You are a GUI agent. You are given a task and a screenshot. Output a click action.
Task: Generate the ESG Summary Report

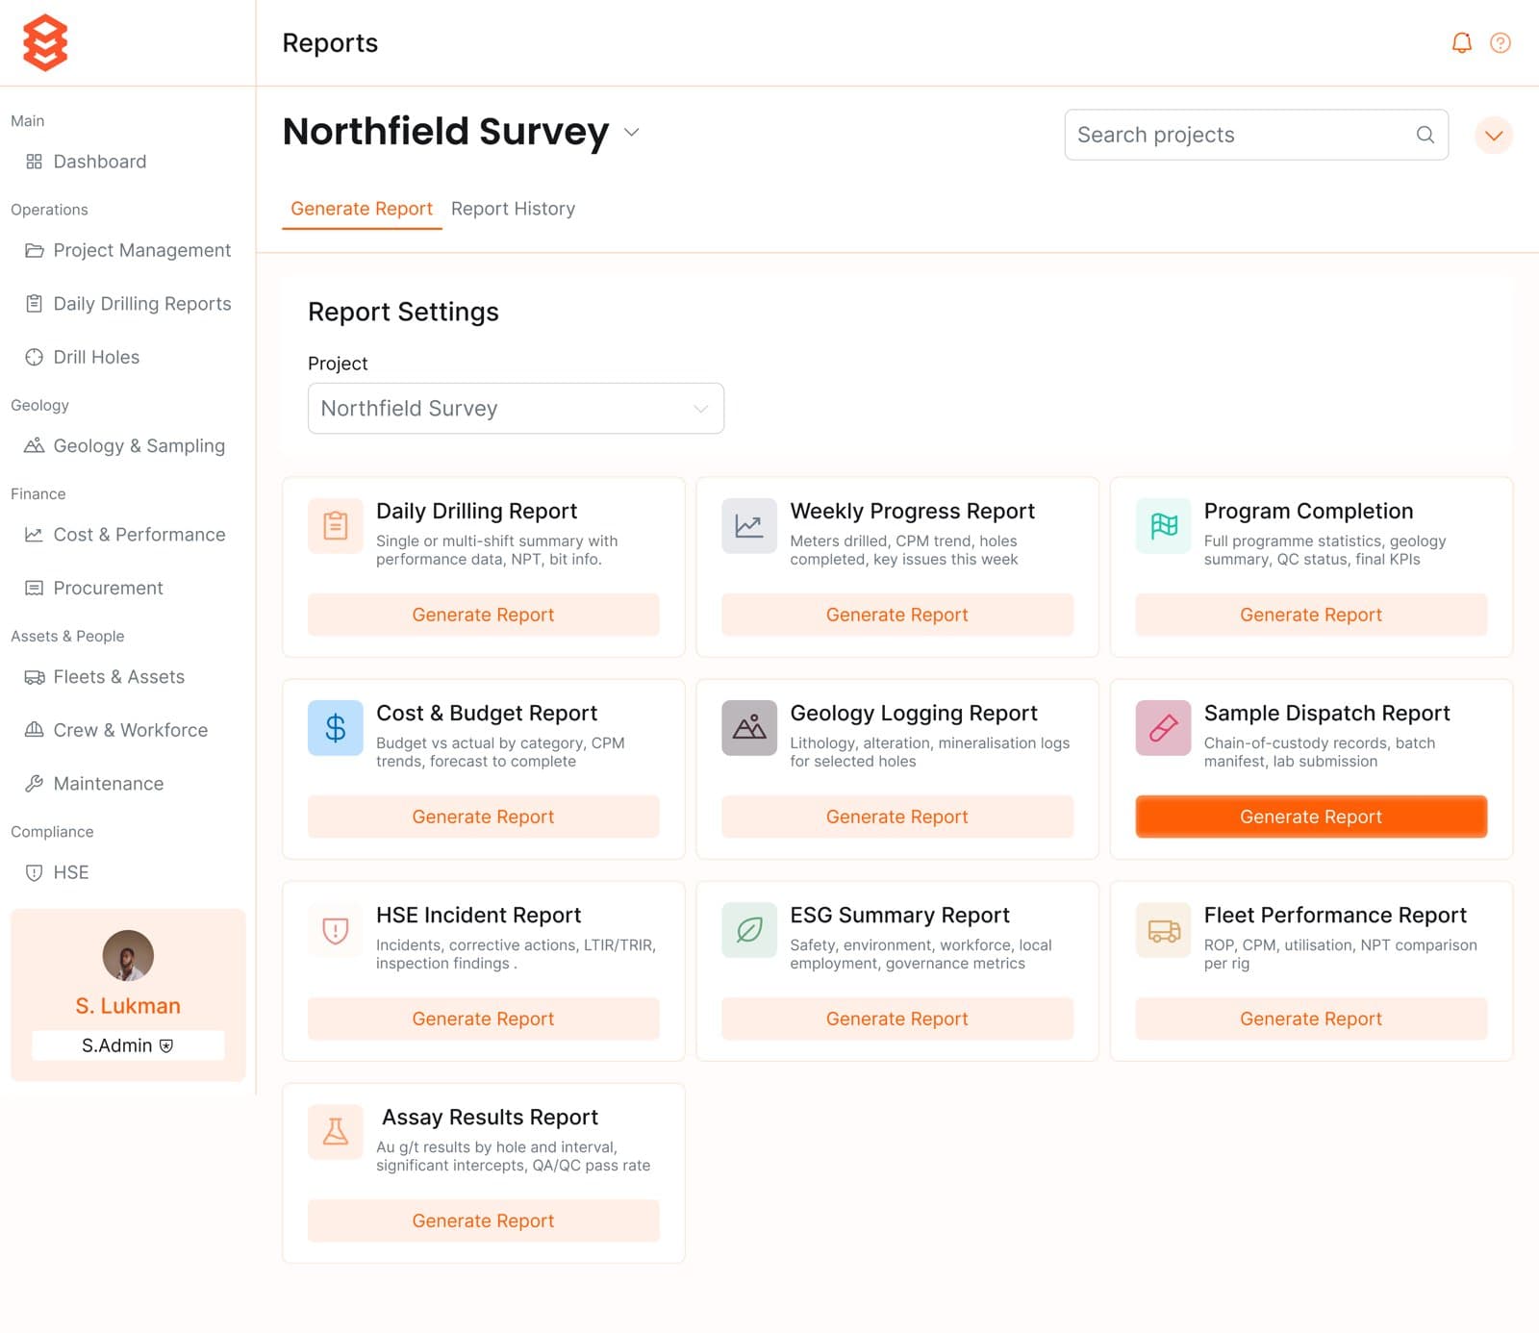pyautogui.click(x=896, y=1019)
